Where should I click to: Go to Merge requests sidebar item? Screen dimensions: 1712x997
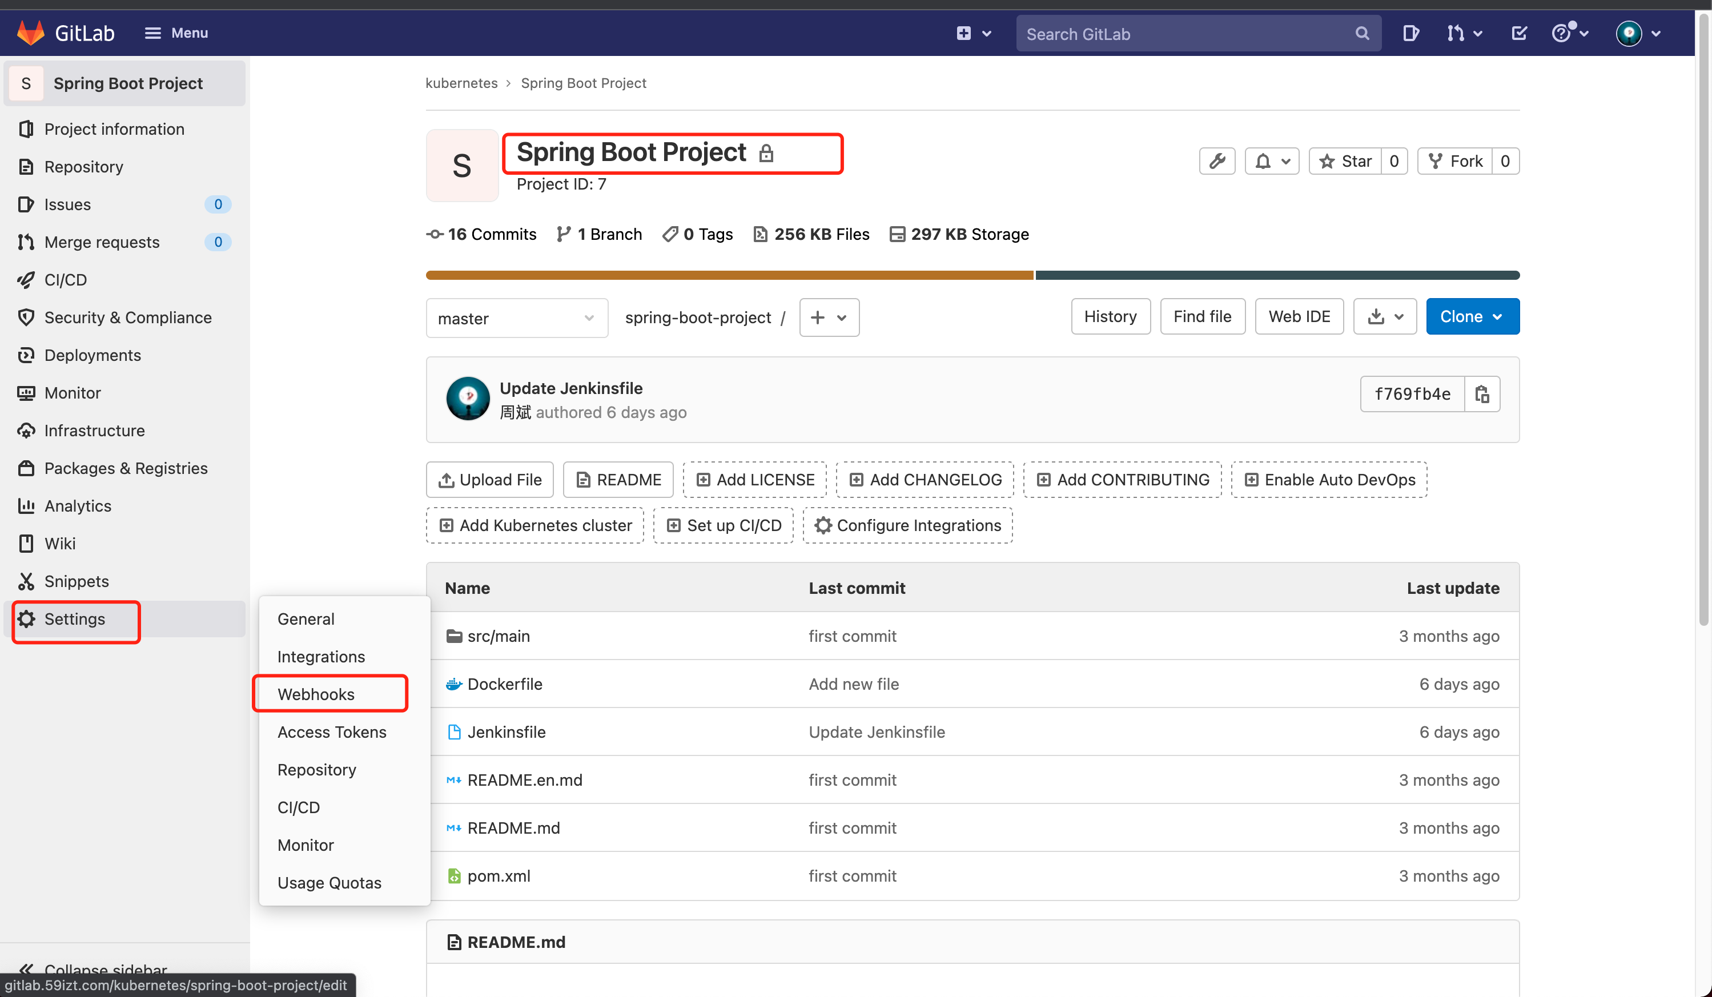tap(125, 242)
